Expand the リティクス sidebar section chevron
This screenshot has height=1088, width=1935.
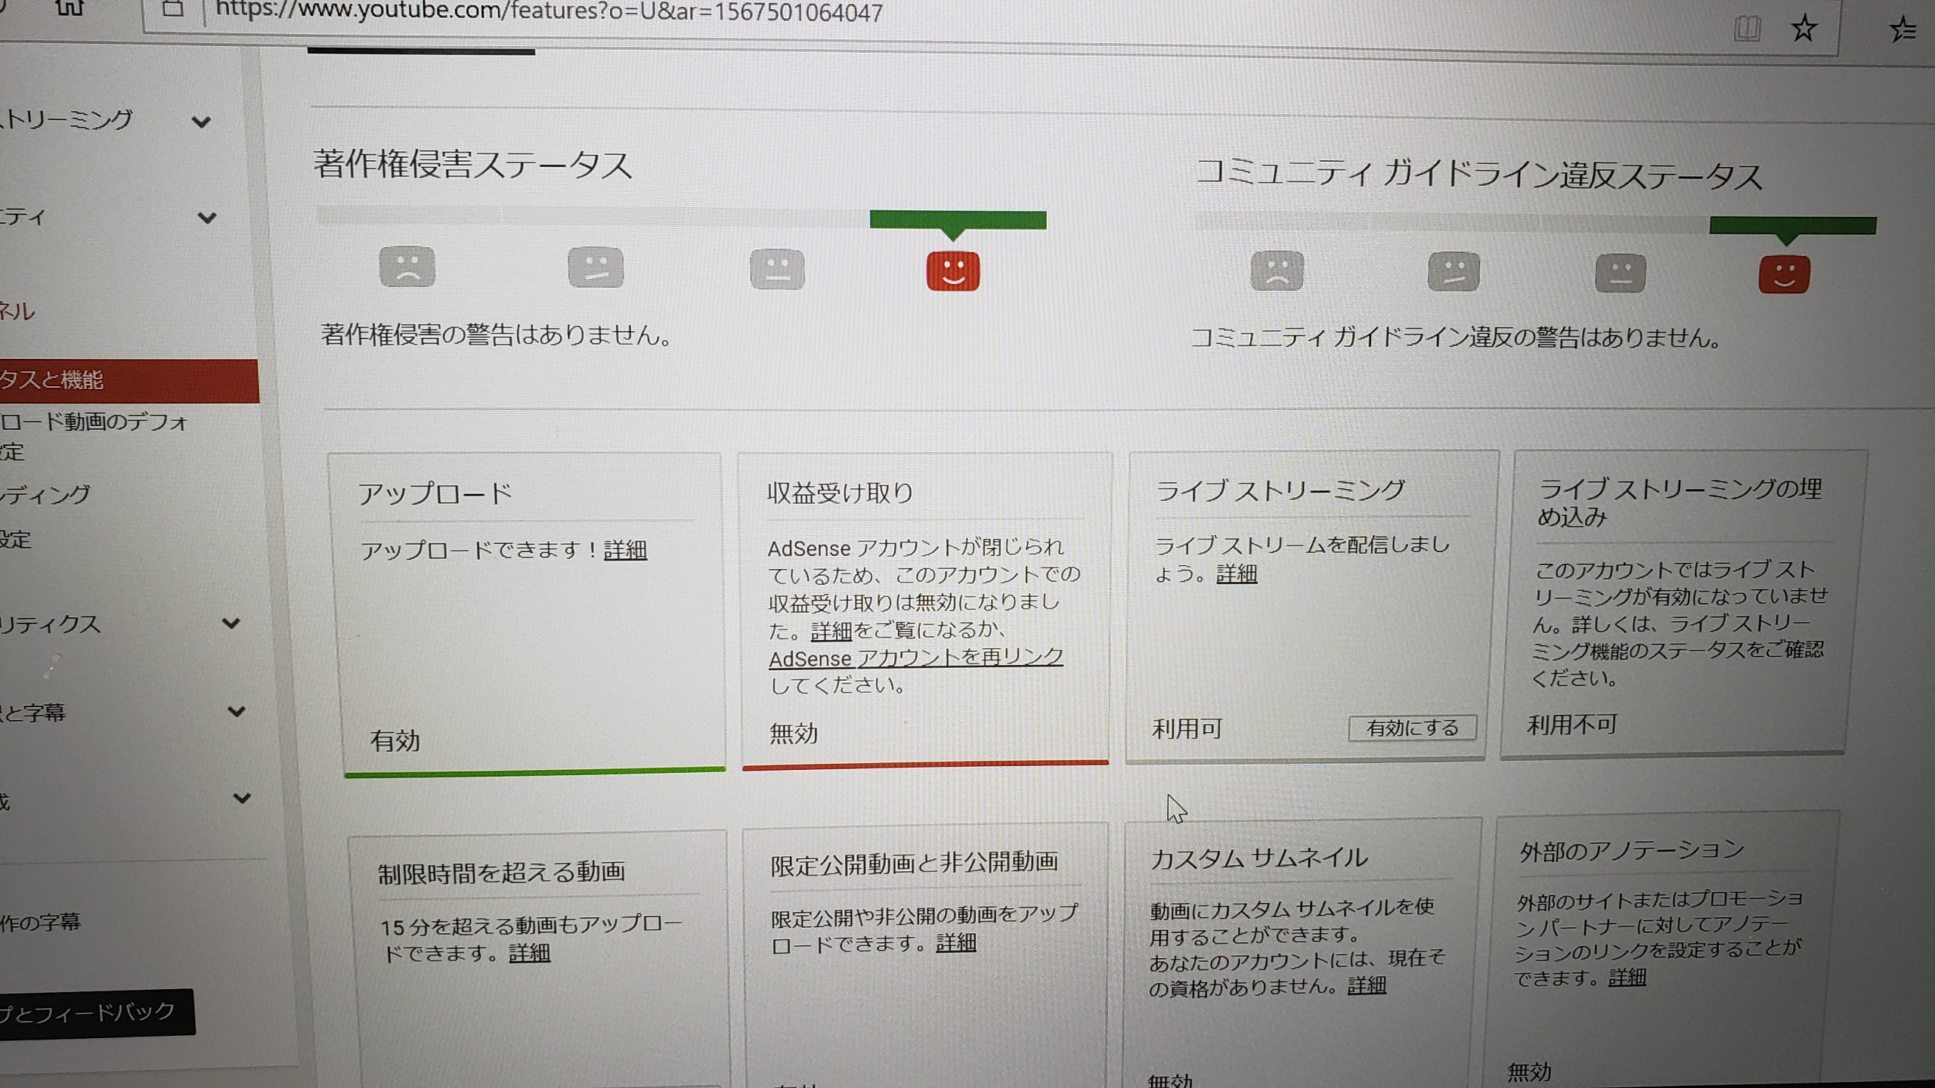[x=231, y=623]
